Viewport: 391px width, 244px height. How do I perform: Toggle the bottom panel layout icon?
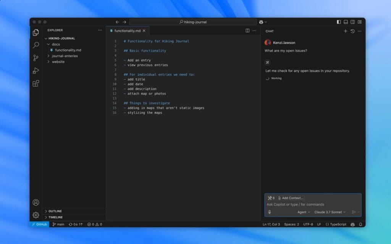pos(346,22)
